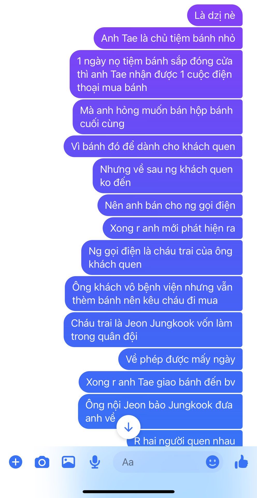Screen dimensions: 257x498
Task: Tap message "Về phép được mấy ngày"
Action: click(x=180, y=359)
